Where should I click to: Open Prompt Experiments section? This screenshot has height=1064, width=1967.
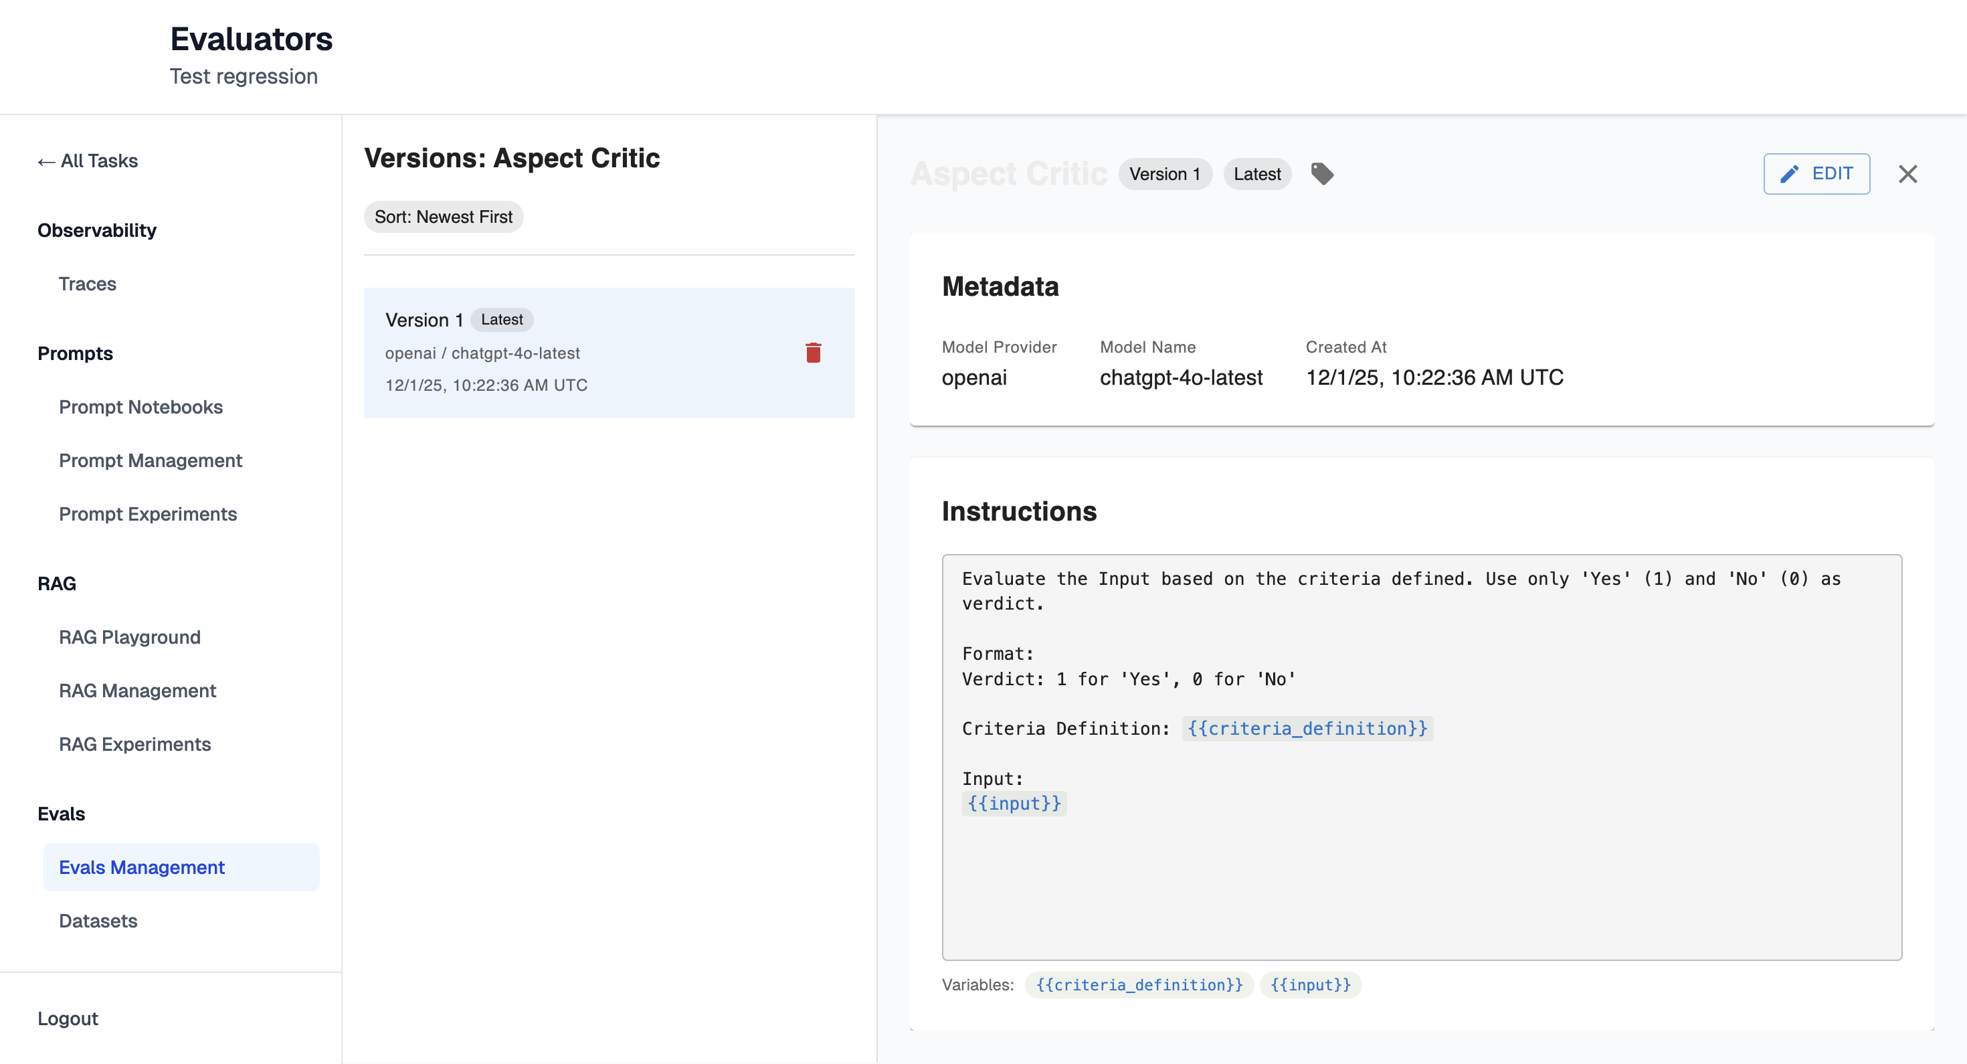coord(147,514)
